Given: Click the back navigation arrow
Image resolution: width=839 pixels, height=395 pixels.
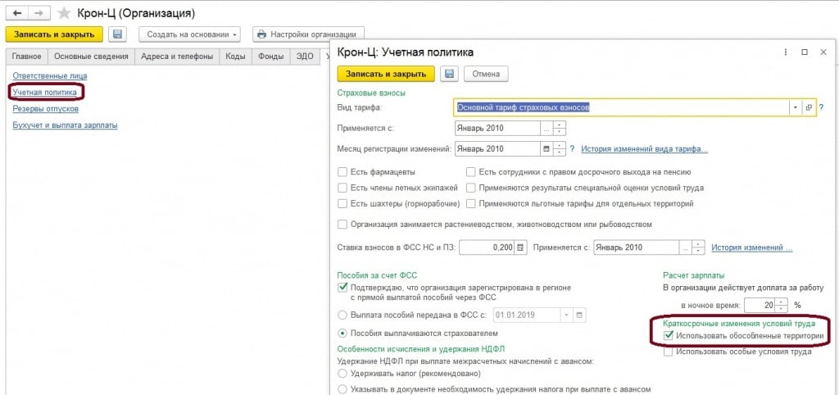Looking at the screenshot, I should 16,14.
